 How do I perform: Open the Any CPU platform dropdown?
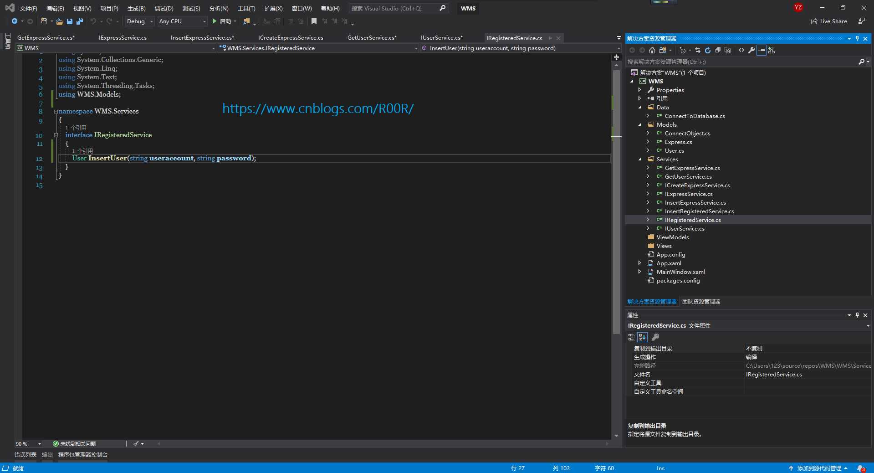[182, 21]
